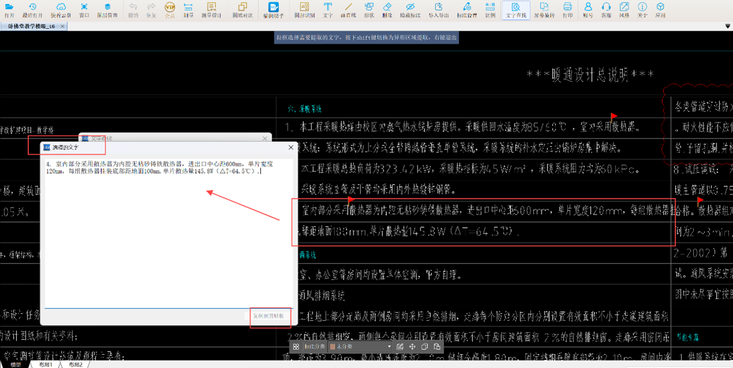The image size is (733, 368).
Task: Open the 打印 print tool
Action: coord(567,9)
